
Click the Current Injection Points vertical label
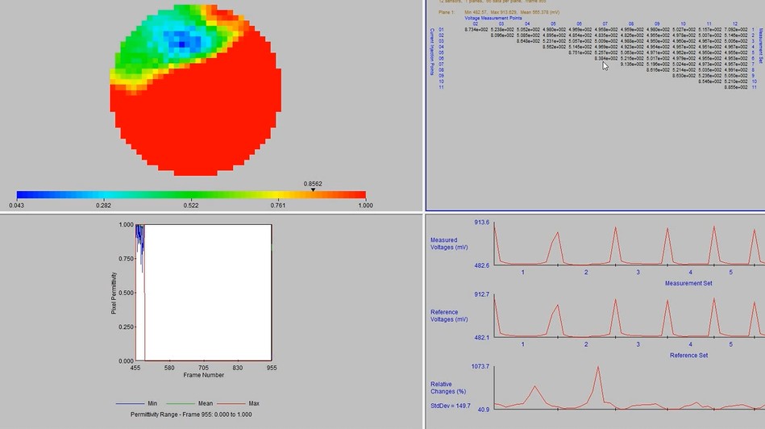click(x=432, y=52)
